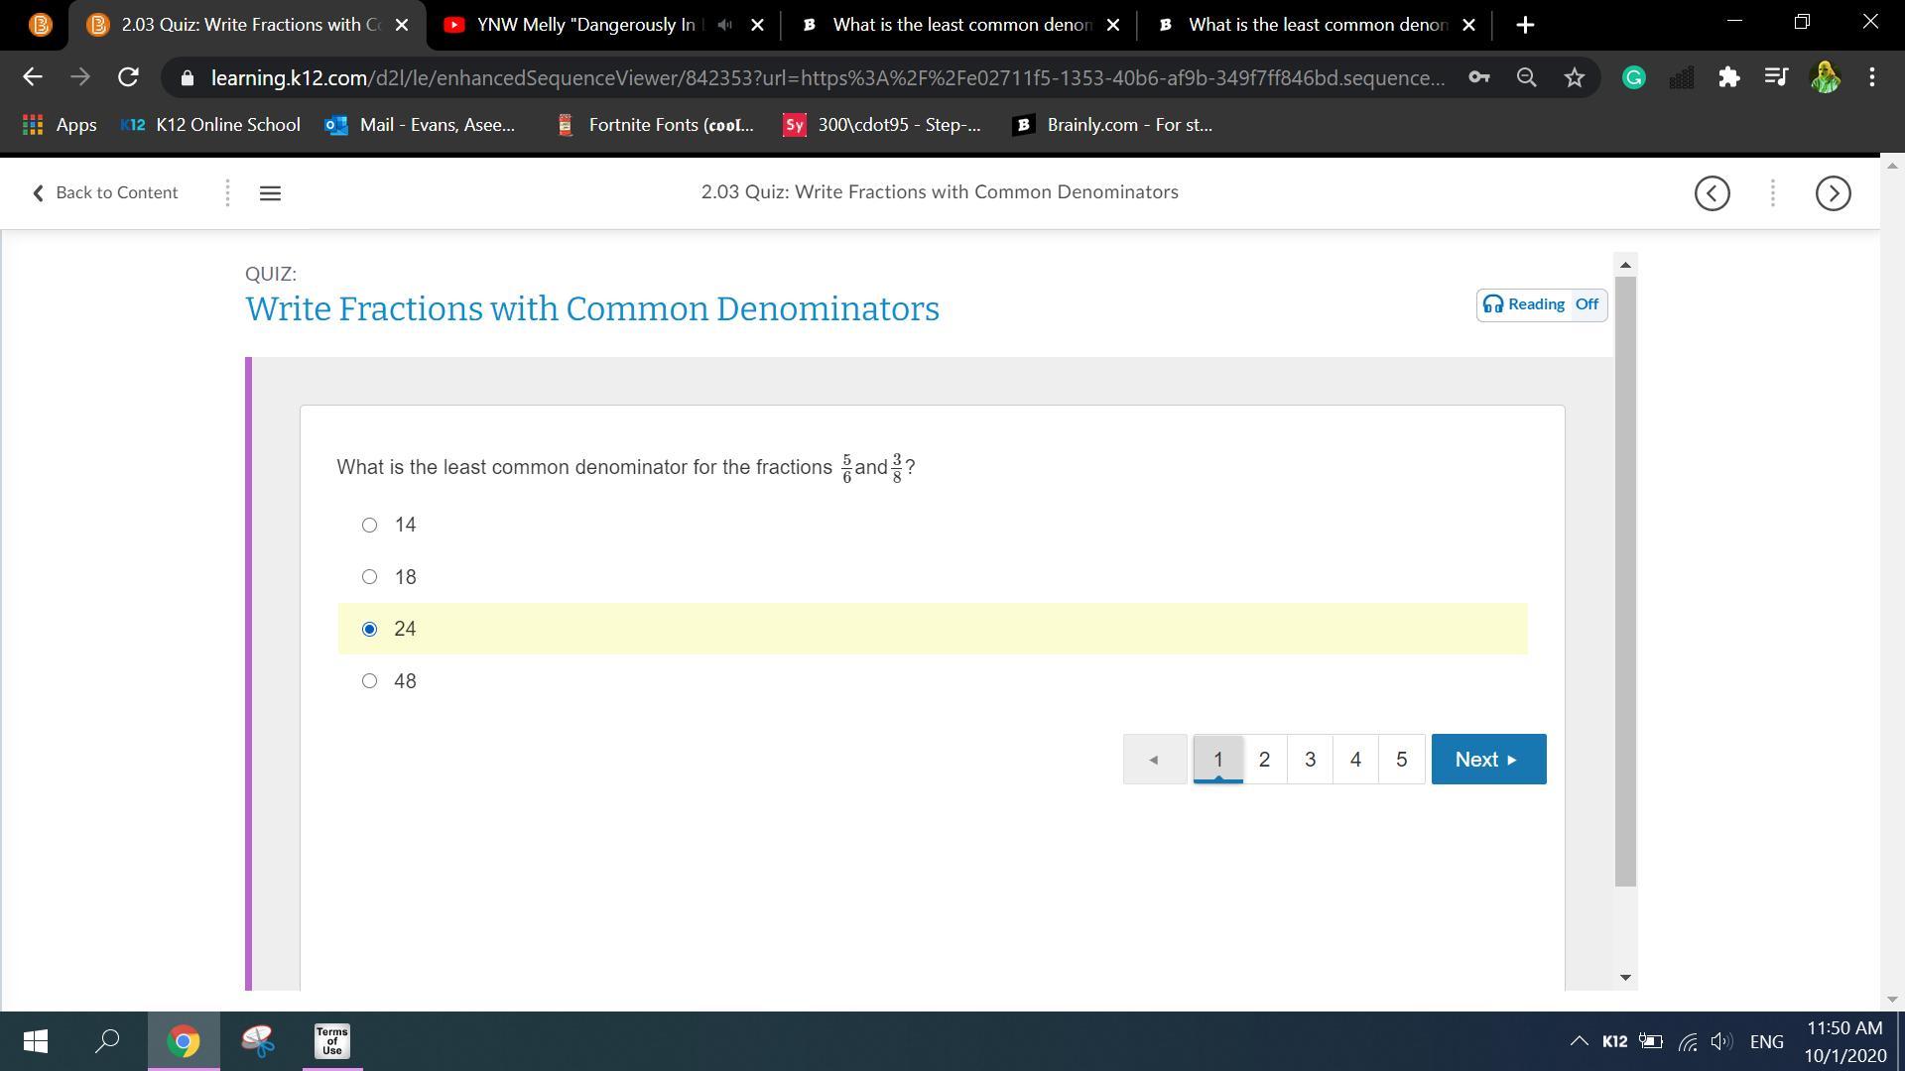Viewport: 1905px width, 1071px height.
Task: Select the answer option 14
Action: point(370,525)
